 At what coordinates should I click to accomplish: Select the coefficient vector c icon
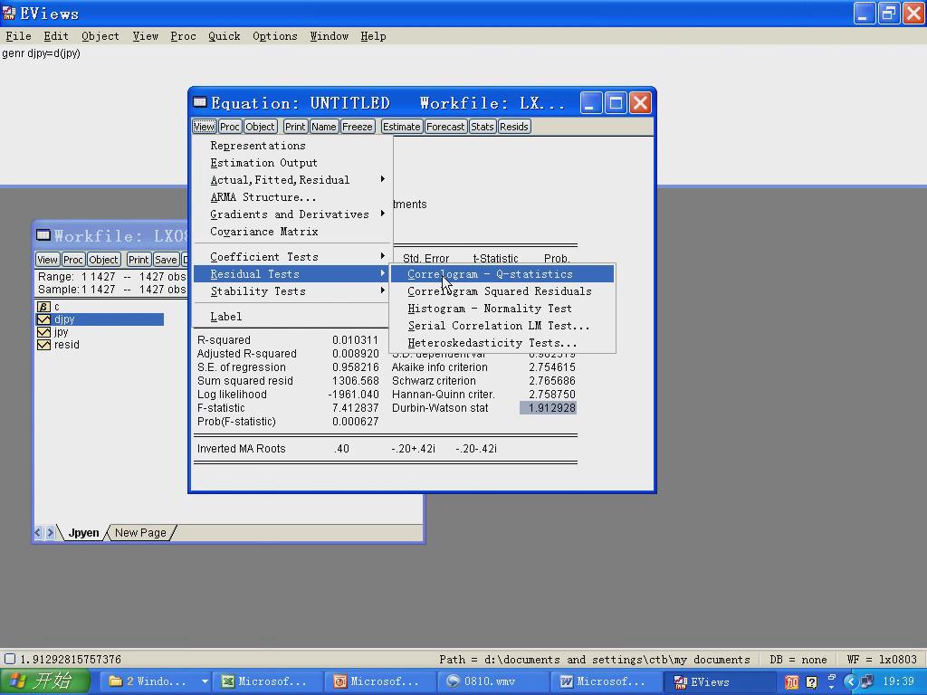click(x=43, y=307)
